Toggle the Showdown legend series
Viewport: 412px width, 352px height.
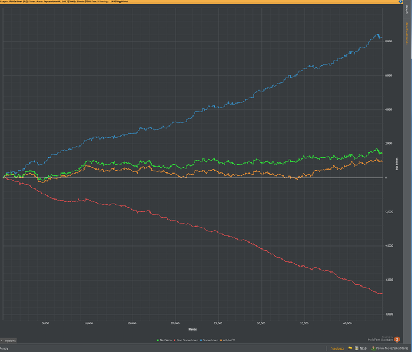pyautogui.click(x=209, y=340)
